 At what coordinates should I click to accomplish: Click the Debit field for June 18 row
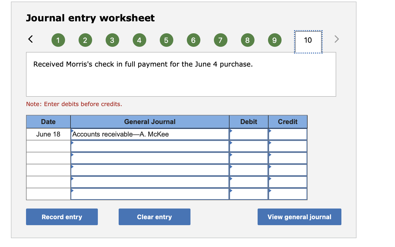[x=249, y=134]
